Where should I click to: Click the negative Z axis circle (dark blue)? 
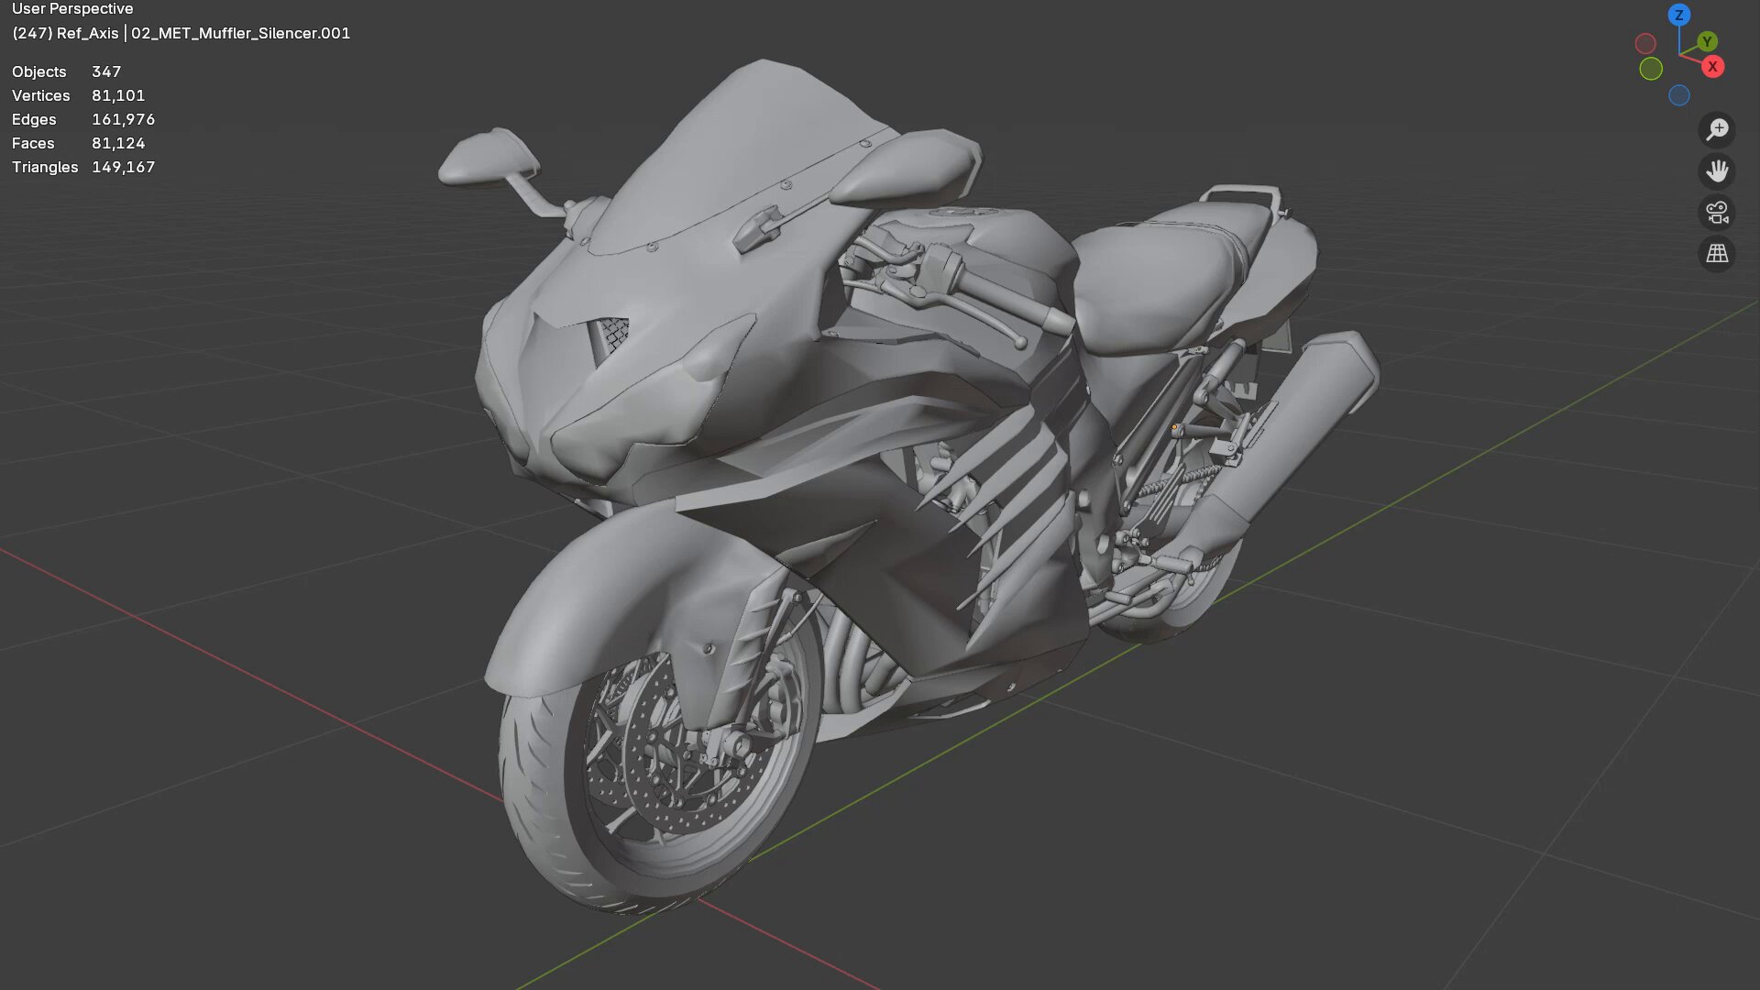click(1679, 95)
